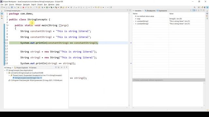The image size is (209, 117).
Task: Open the Debug button dropdown arrow
Action: (x=44, y=7)
